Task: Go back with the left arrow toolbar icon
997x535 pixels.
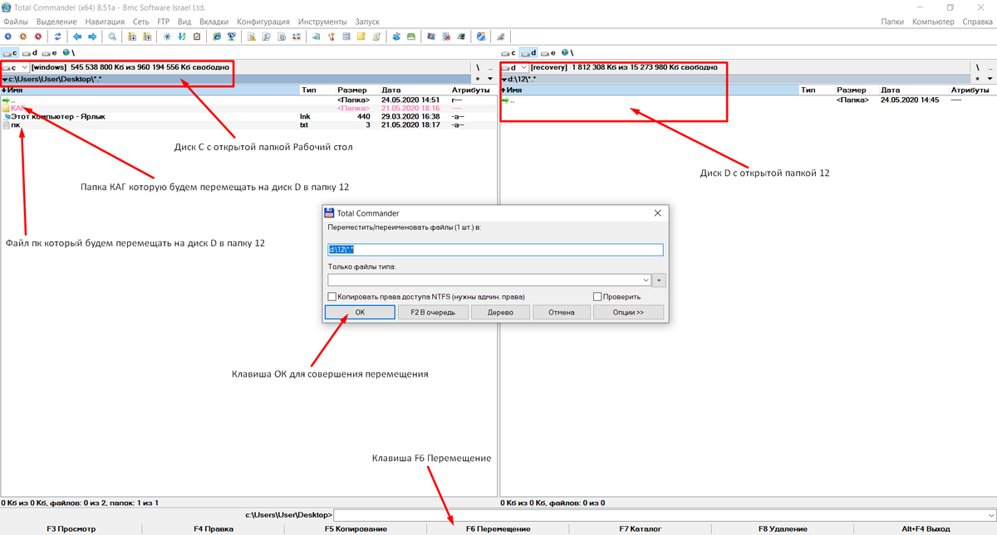Action: point(77,36)
